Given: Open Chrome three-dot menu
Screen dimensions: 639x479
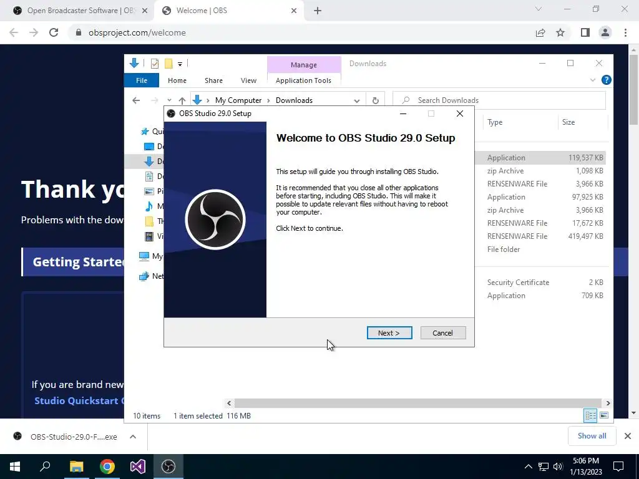Looking at the screenshot, I should tap(625, 32).
